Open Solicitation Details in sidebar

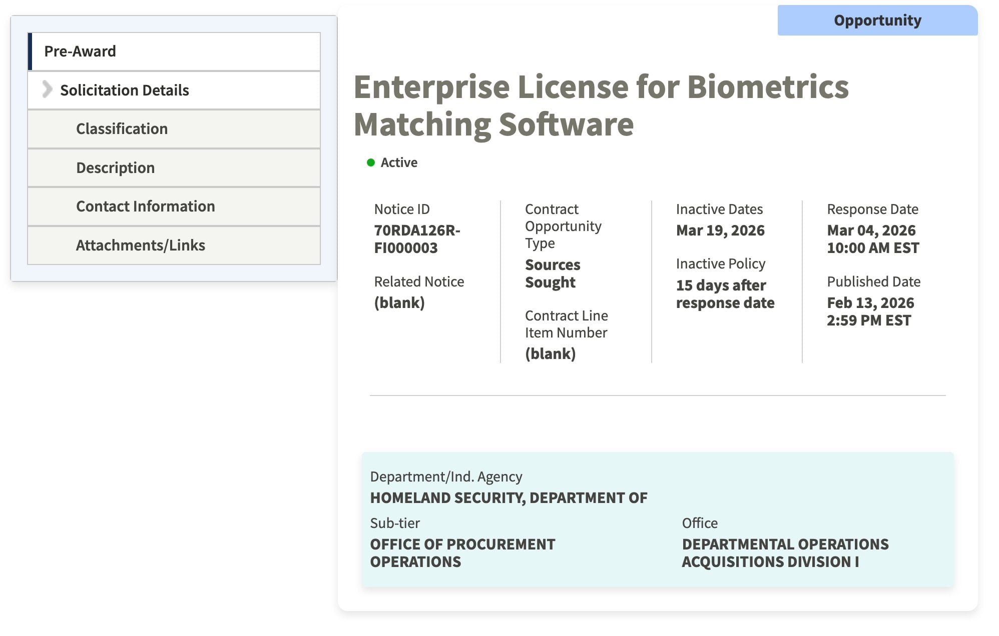[x=124, y=90]
